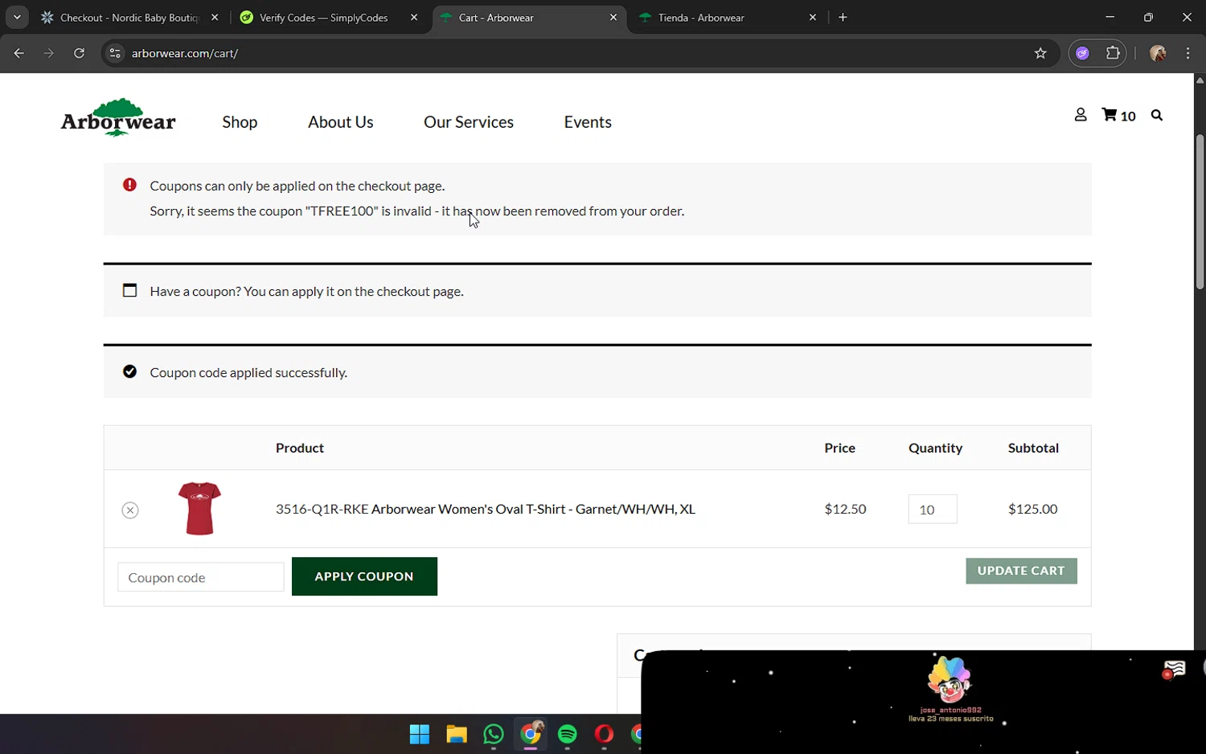This screenshot has height=754, width=1206.
Task: Click the quantity field showing 10
Action: [933, 509]
